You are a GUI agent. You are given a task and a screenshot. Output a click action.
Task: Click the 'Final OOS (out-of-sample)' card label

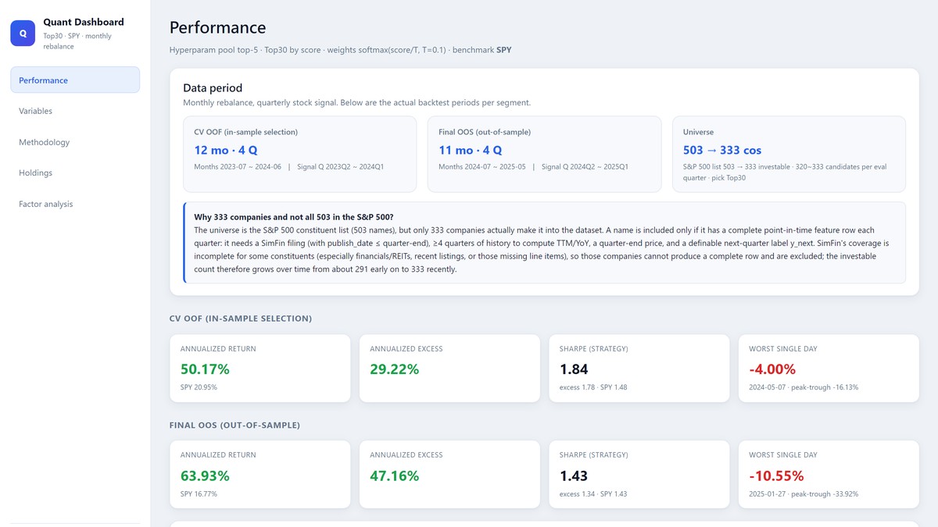pos(486,132)
